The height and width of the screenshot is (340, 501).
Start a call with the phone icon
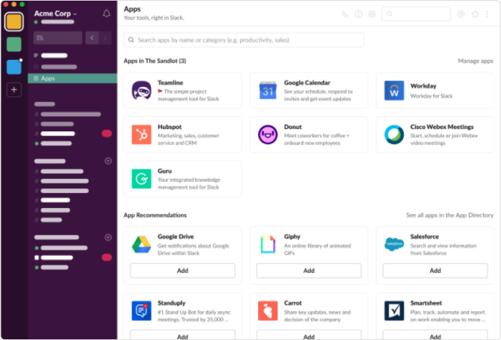[344, 14]
